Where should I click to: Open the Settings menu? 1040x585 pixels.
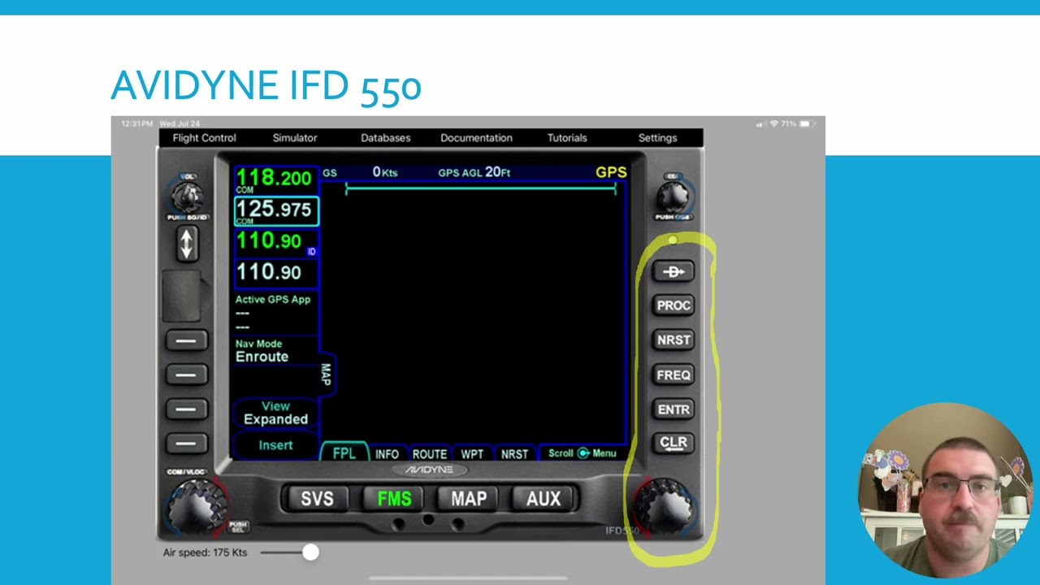click(657, 138)
